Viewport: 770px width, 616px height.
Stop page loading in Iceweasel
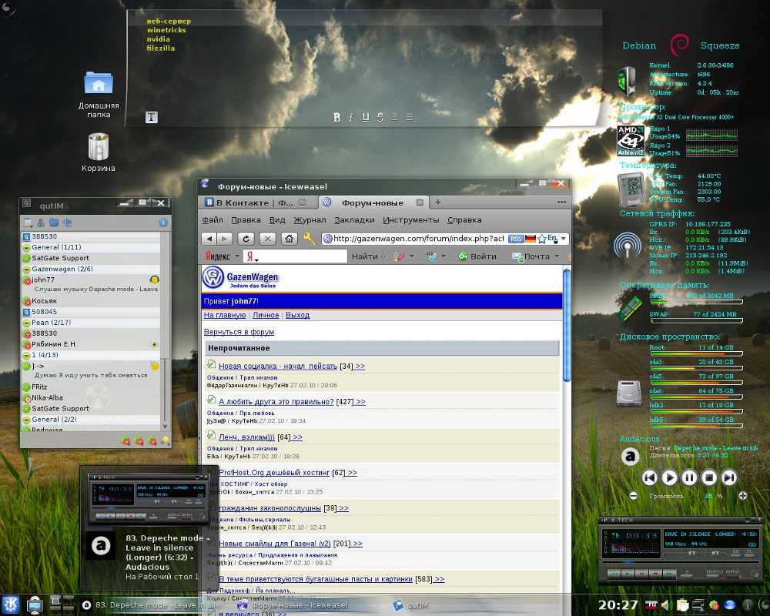pos(267,239)
